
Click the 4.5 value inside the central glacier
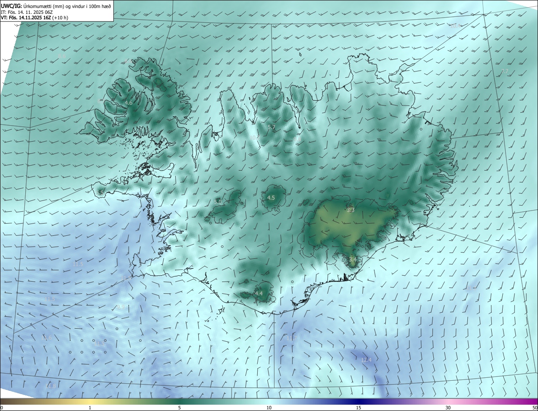coord(271,198)
